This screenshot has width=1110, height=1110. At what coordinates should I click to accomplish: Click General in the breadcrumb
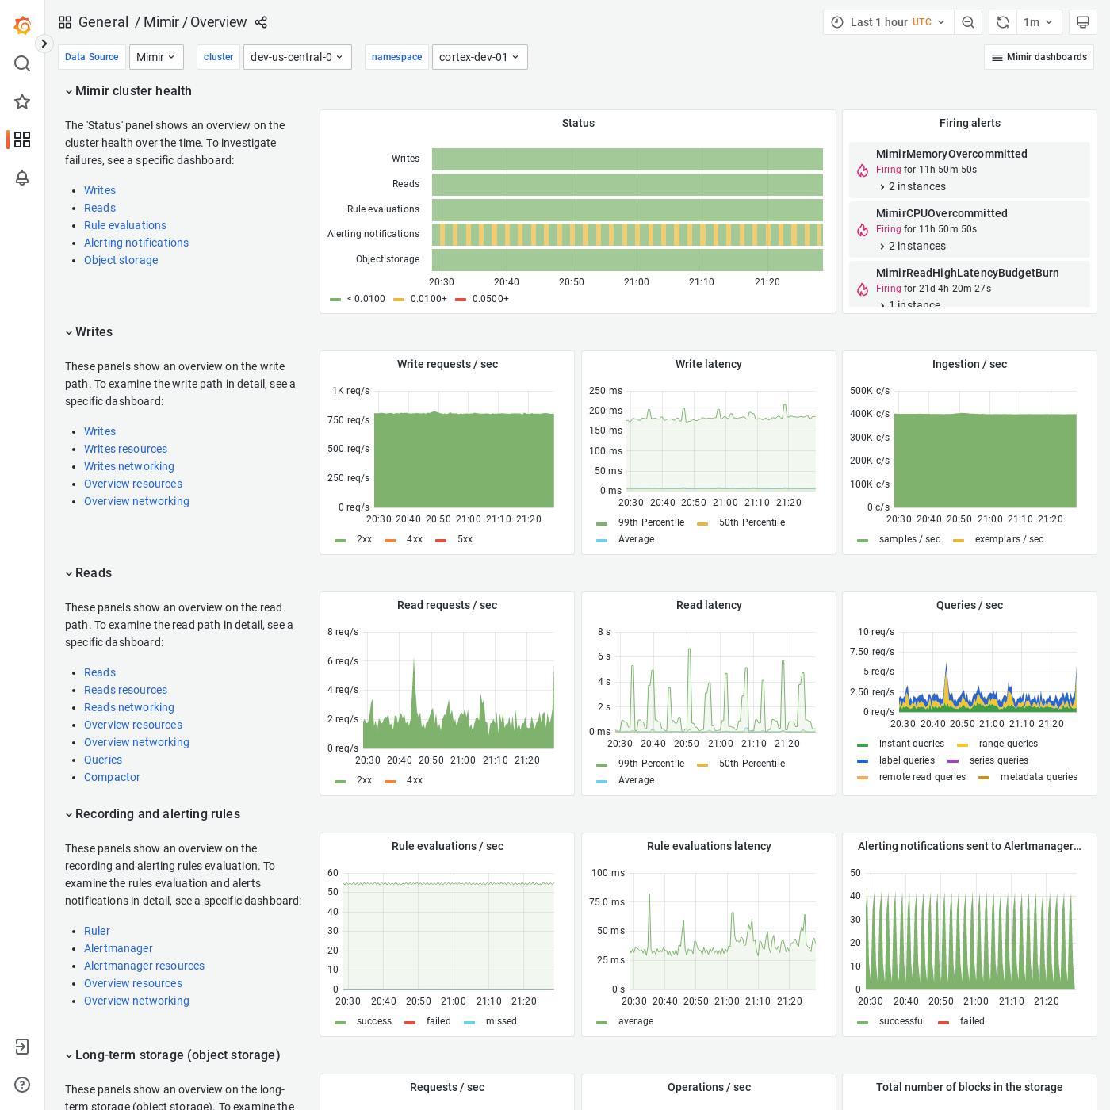tap(104, 22)
